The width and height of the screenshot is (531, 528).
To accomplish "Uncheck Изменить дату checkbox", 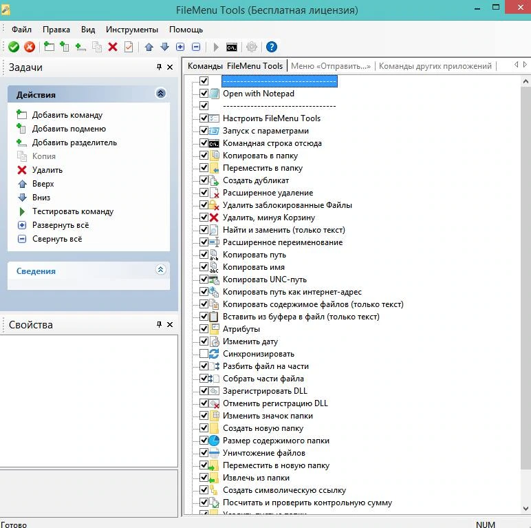I will (x=204, y=341).
